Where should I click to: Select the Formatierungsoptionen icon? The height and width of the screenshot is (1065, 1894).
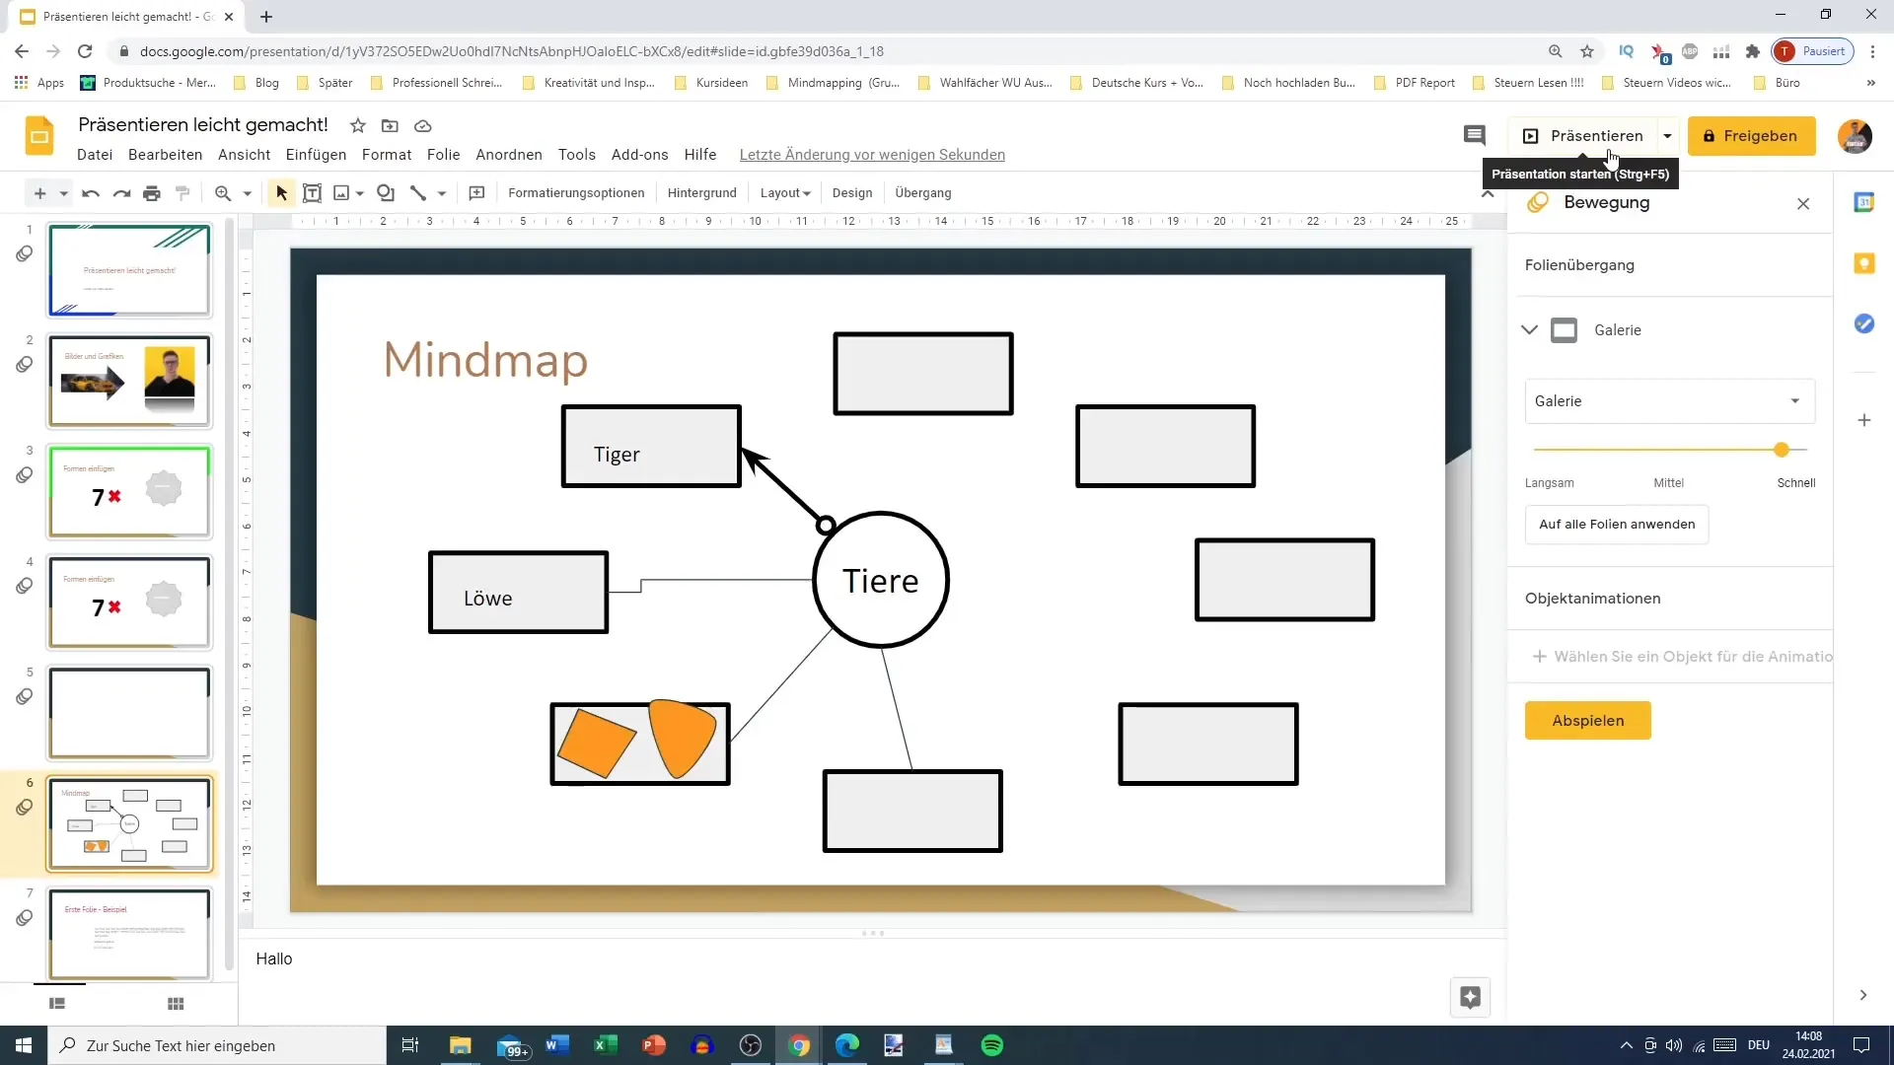[577, 193]
